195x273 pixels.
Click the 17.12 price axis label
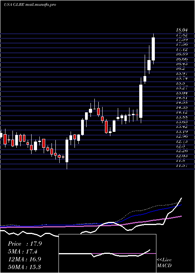[182, 50]
